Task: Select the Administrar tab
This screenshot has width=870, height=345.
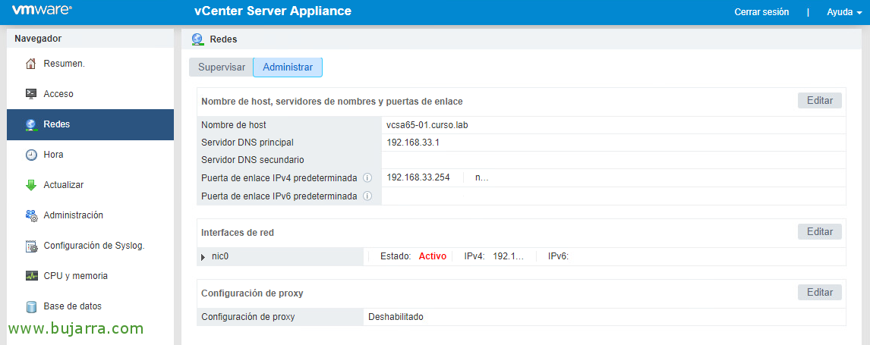Action: [x=288, y=67]
